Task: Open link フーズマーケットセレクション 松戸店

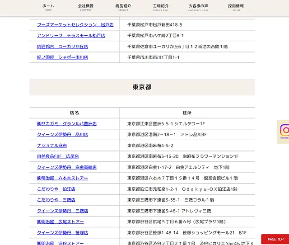Action: click(x=75, y=25)
